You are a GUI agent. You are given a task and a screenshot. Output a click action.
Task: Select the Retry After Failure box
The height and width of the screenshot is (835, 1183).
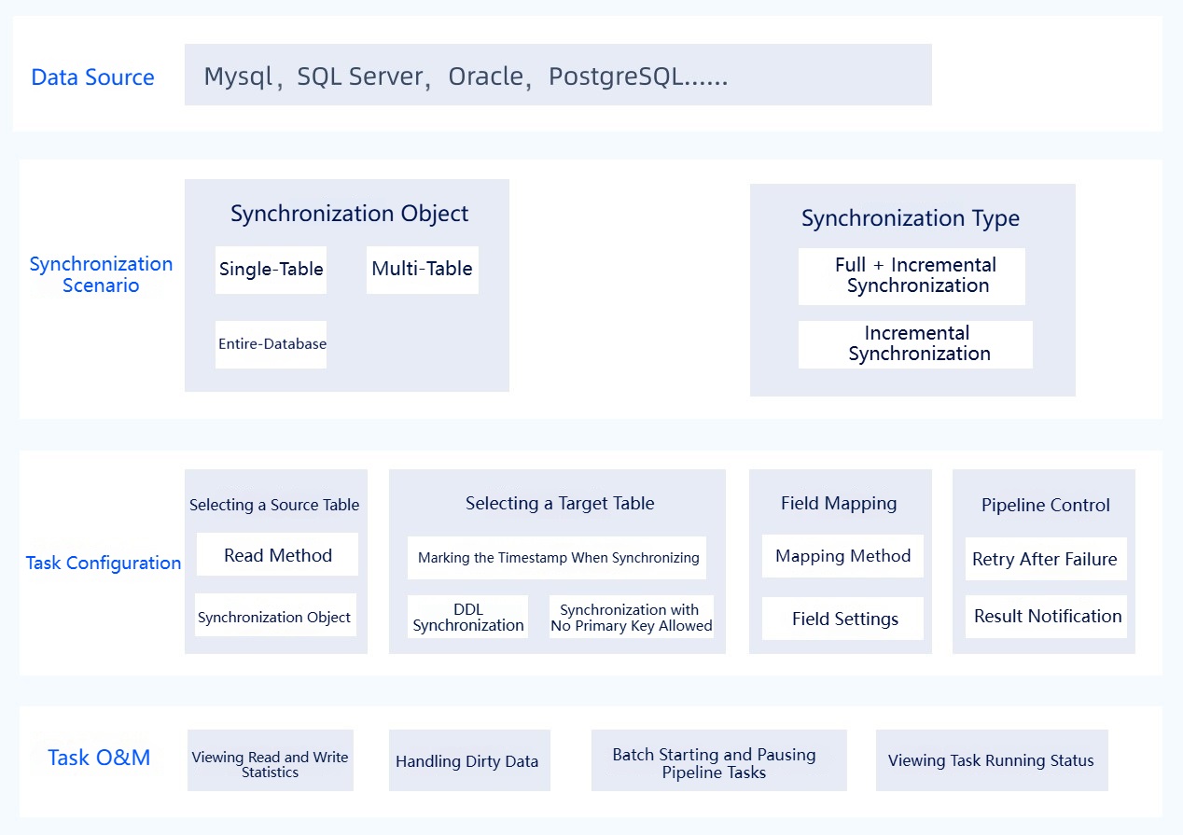pos(1046,559)
